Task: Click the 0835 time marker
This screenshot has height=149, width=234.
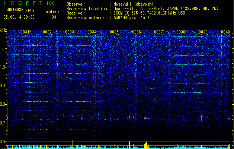Action: pos(114,32)
